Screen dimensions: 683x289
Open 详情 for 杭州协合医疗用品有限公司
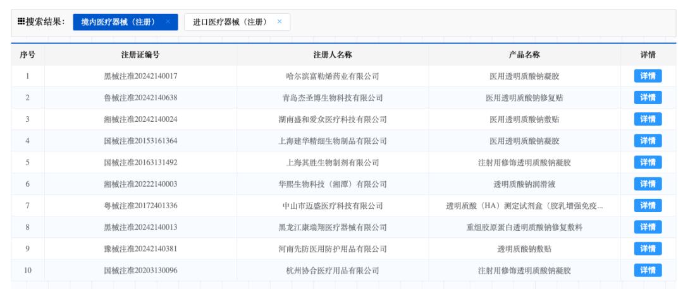tap(648, 270)
